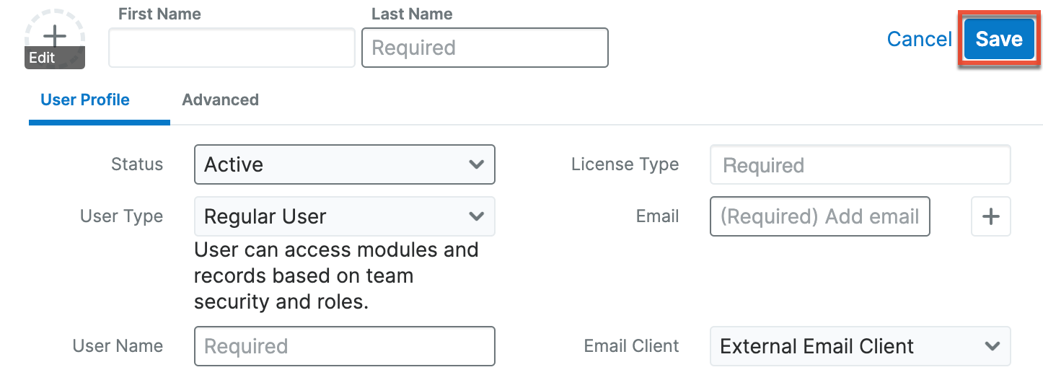
Task: Click the Edit label on avatar
Action: (43, 58)
